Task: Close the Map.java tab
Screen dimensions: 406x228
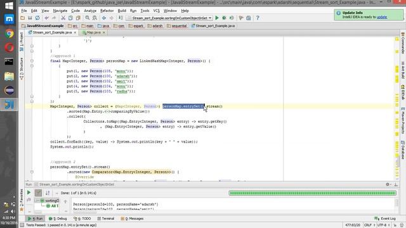Action: [104, 32]
